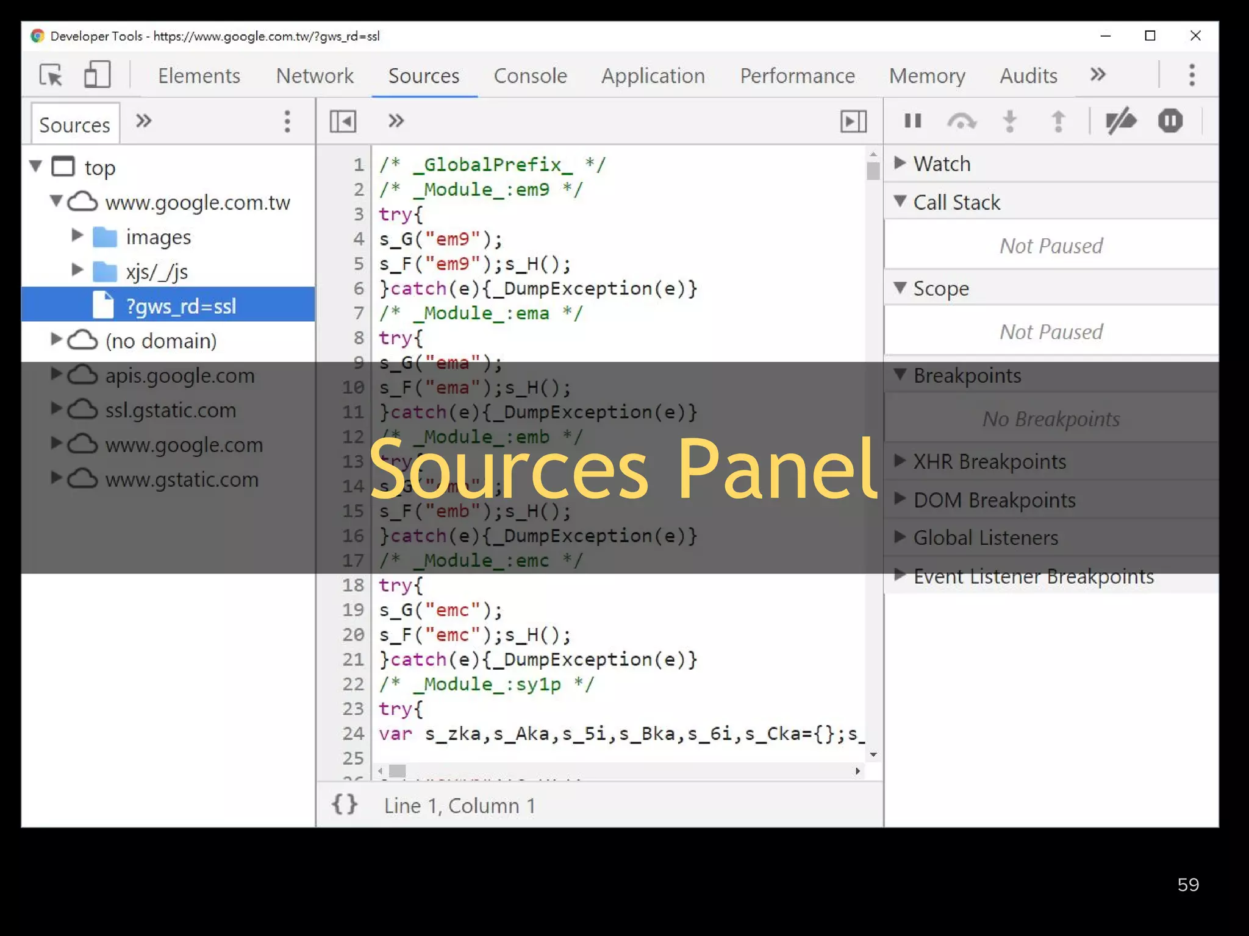Hide the debugger sidebar icon

point(854,121)
